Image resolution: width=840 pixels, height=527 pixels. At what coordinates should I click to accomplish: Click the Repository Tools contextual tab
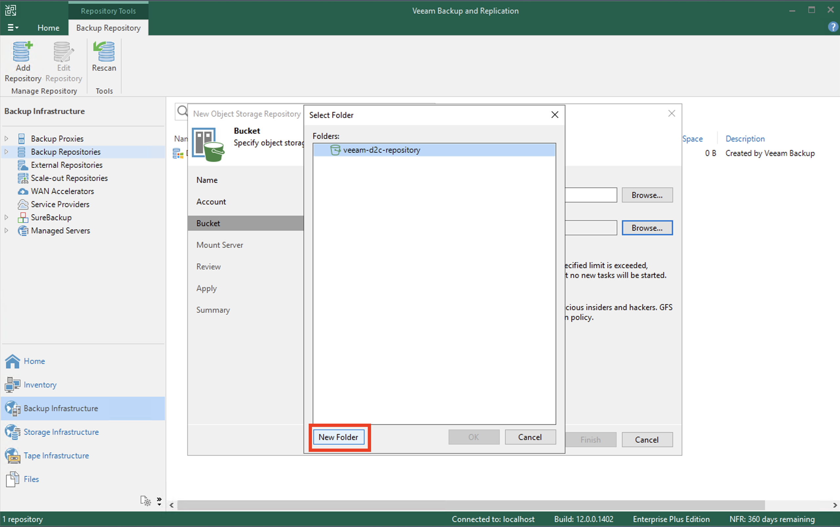click(108, 11)
